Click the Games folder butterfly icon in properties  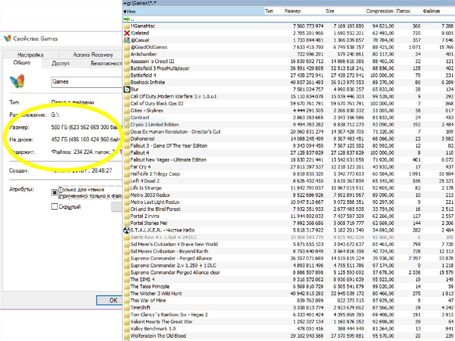click(17, 81)
